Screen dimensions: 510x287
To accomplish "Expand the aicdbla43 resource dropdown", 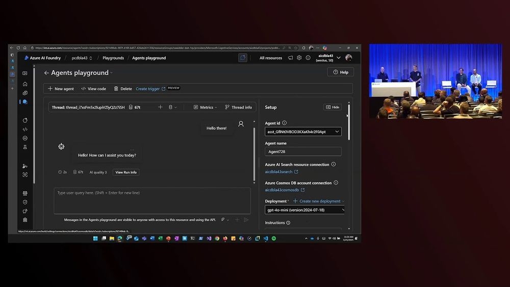I will (339, 58).
